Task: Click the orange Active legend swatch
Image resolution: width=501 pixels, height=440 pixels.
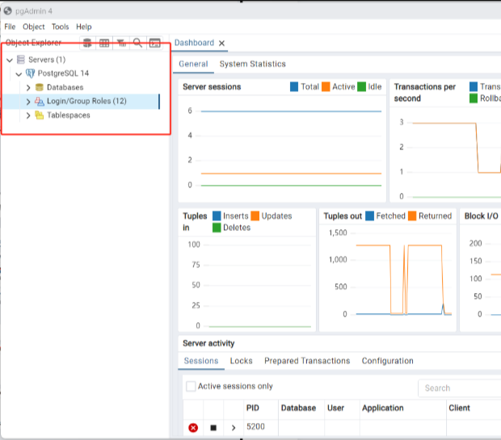Action: tap(326, 87)
